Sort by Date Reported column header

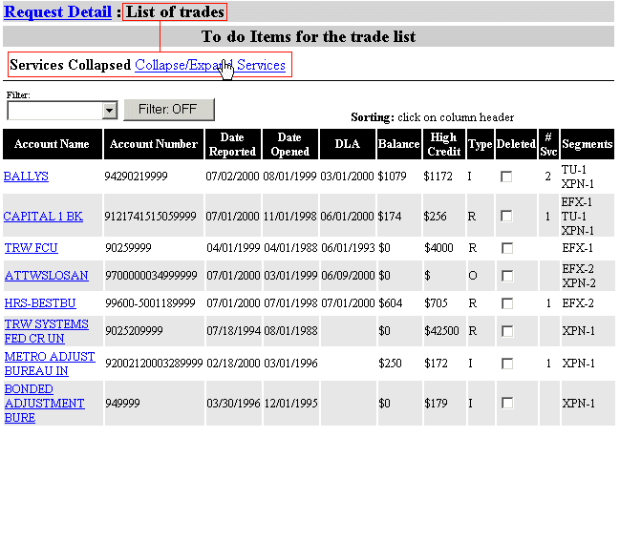pos(232,144)
